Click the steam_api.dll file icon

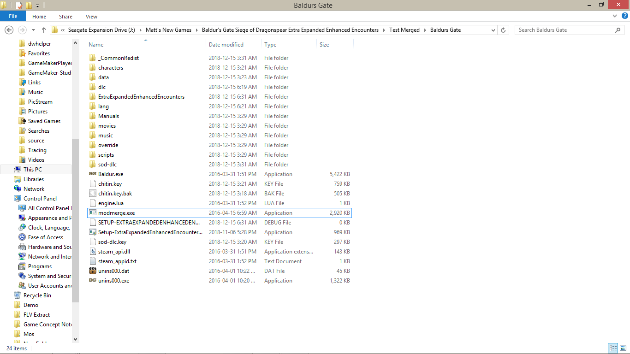pos(92,252)
